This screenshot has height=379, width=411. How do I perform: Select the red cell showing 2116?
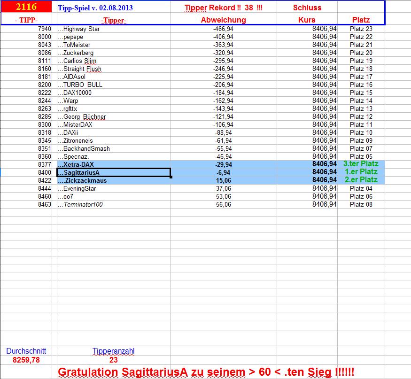click(x=26, y=7)
